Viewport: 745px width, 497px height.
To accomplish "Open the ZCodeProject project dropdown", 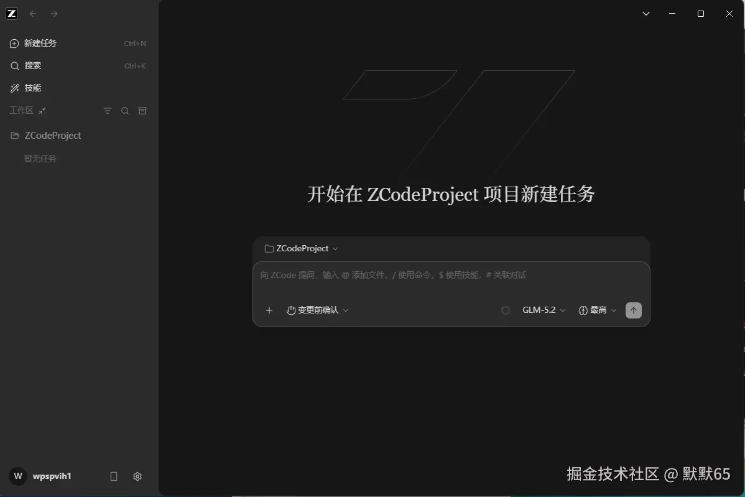I will (301, 249).
